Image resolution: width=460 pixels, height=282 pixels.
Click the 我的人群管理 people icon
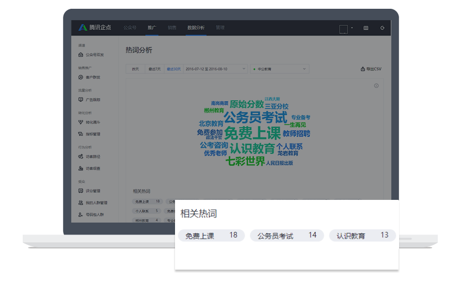click(81, 202)
